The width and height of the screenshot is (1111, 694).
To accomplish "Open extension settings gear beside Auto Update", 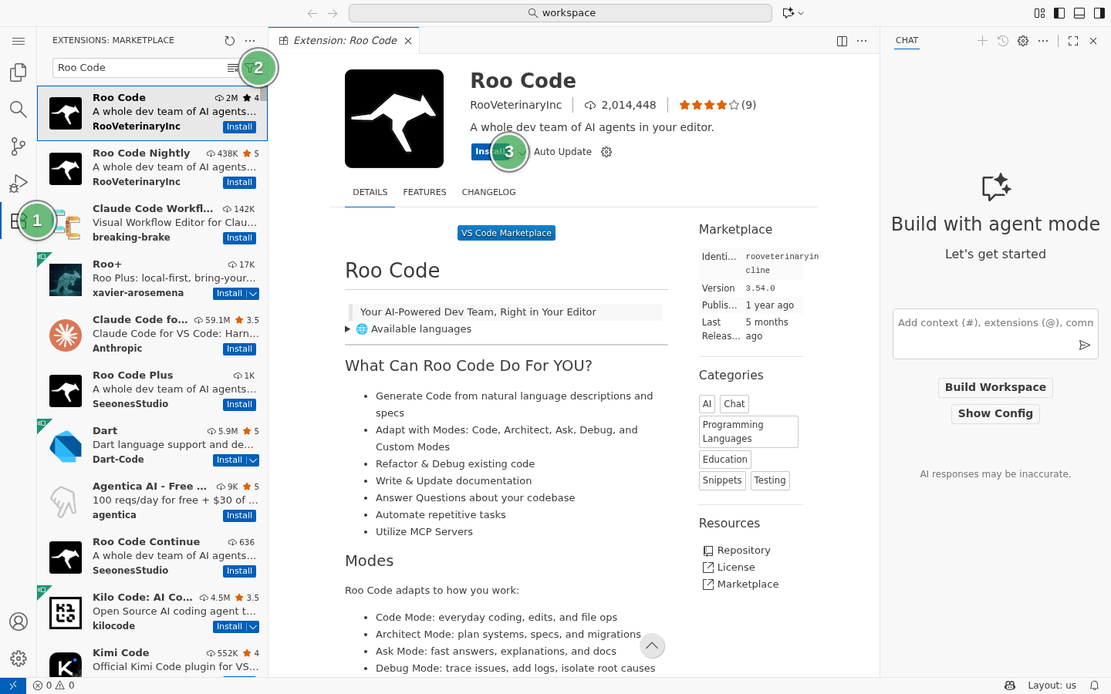I will click(x=606, y=152).
